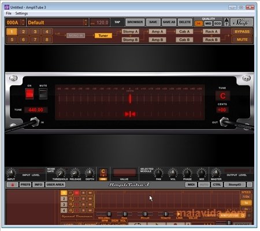Open the Settings menu

[x=21, y=13]
